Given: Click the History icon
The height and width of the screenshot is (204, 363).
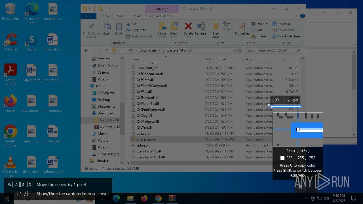Looking at the screenshot, I should 253,36.
